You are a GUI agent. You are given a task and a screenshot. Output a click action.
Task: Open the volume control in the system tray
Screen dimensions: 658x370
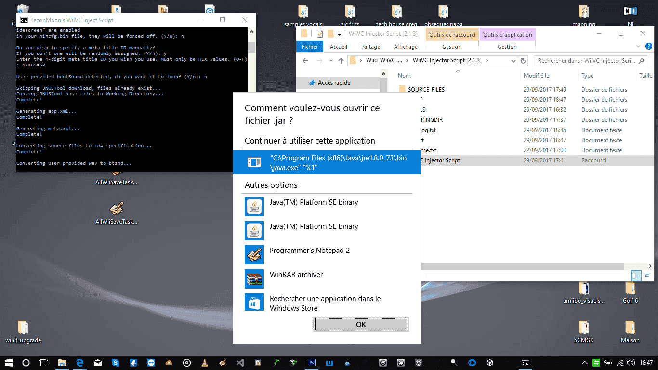(631, 363)
